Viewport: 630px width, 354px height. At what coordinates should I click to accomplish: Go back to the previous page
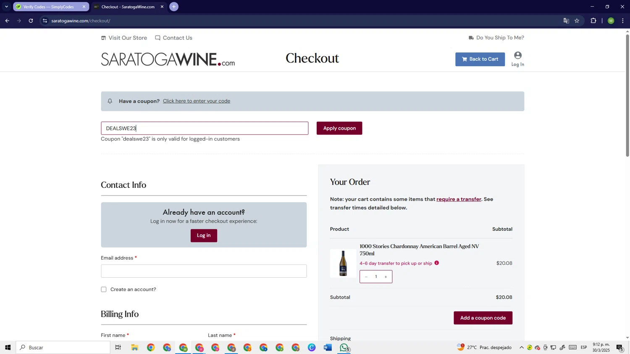coord(7,21)
